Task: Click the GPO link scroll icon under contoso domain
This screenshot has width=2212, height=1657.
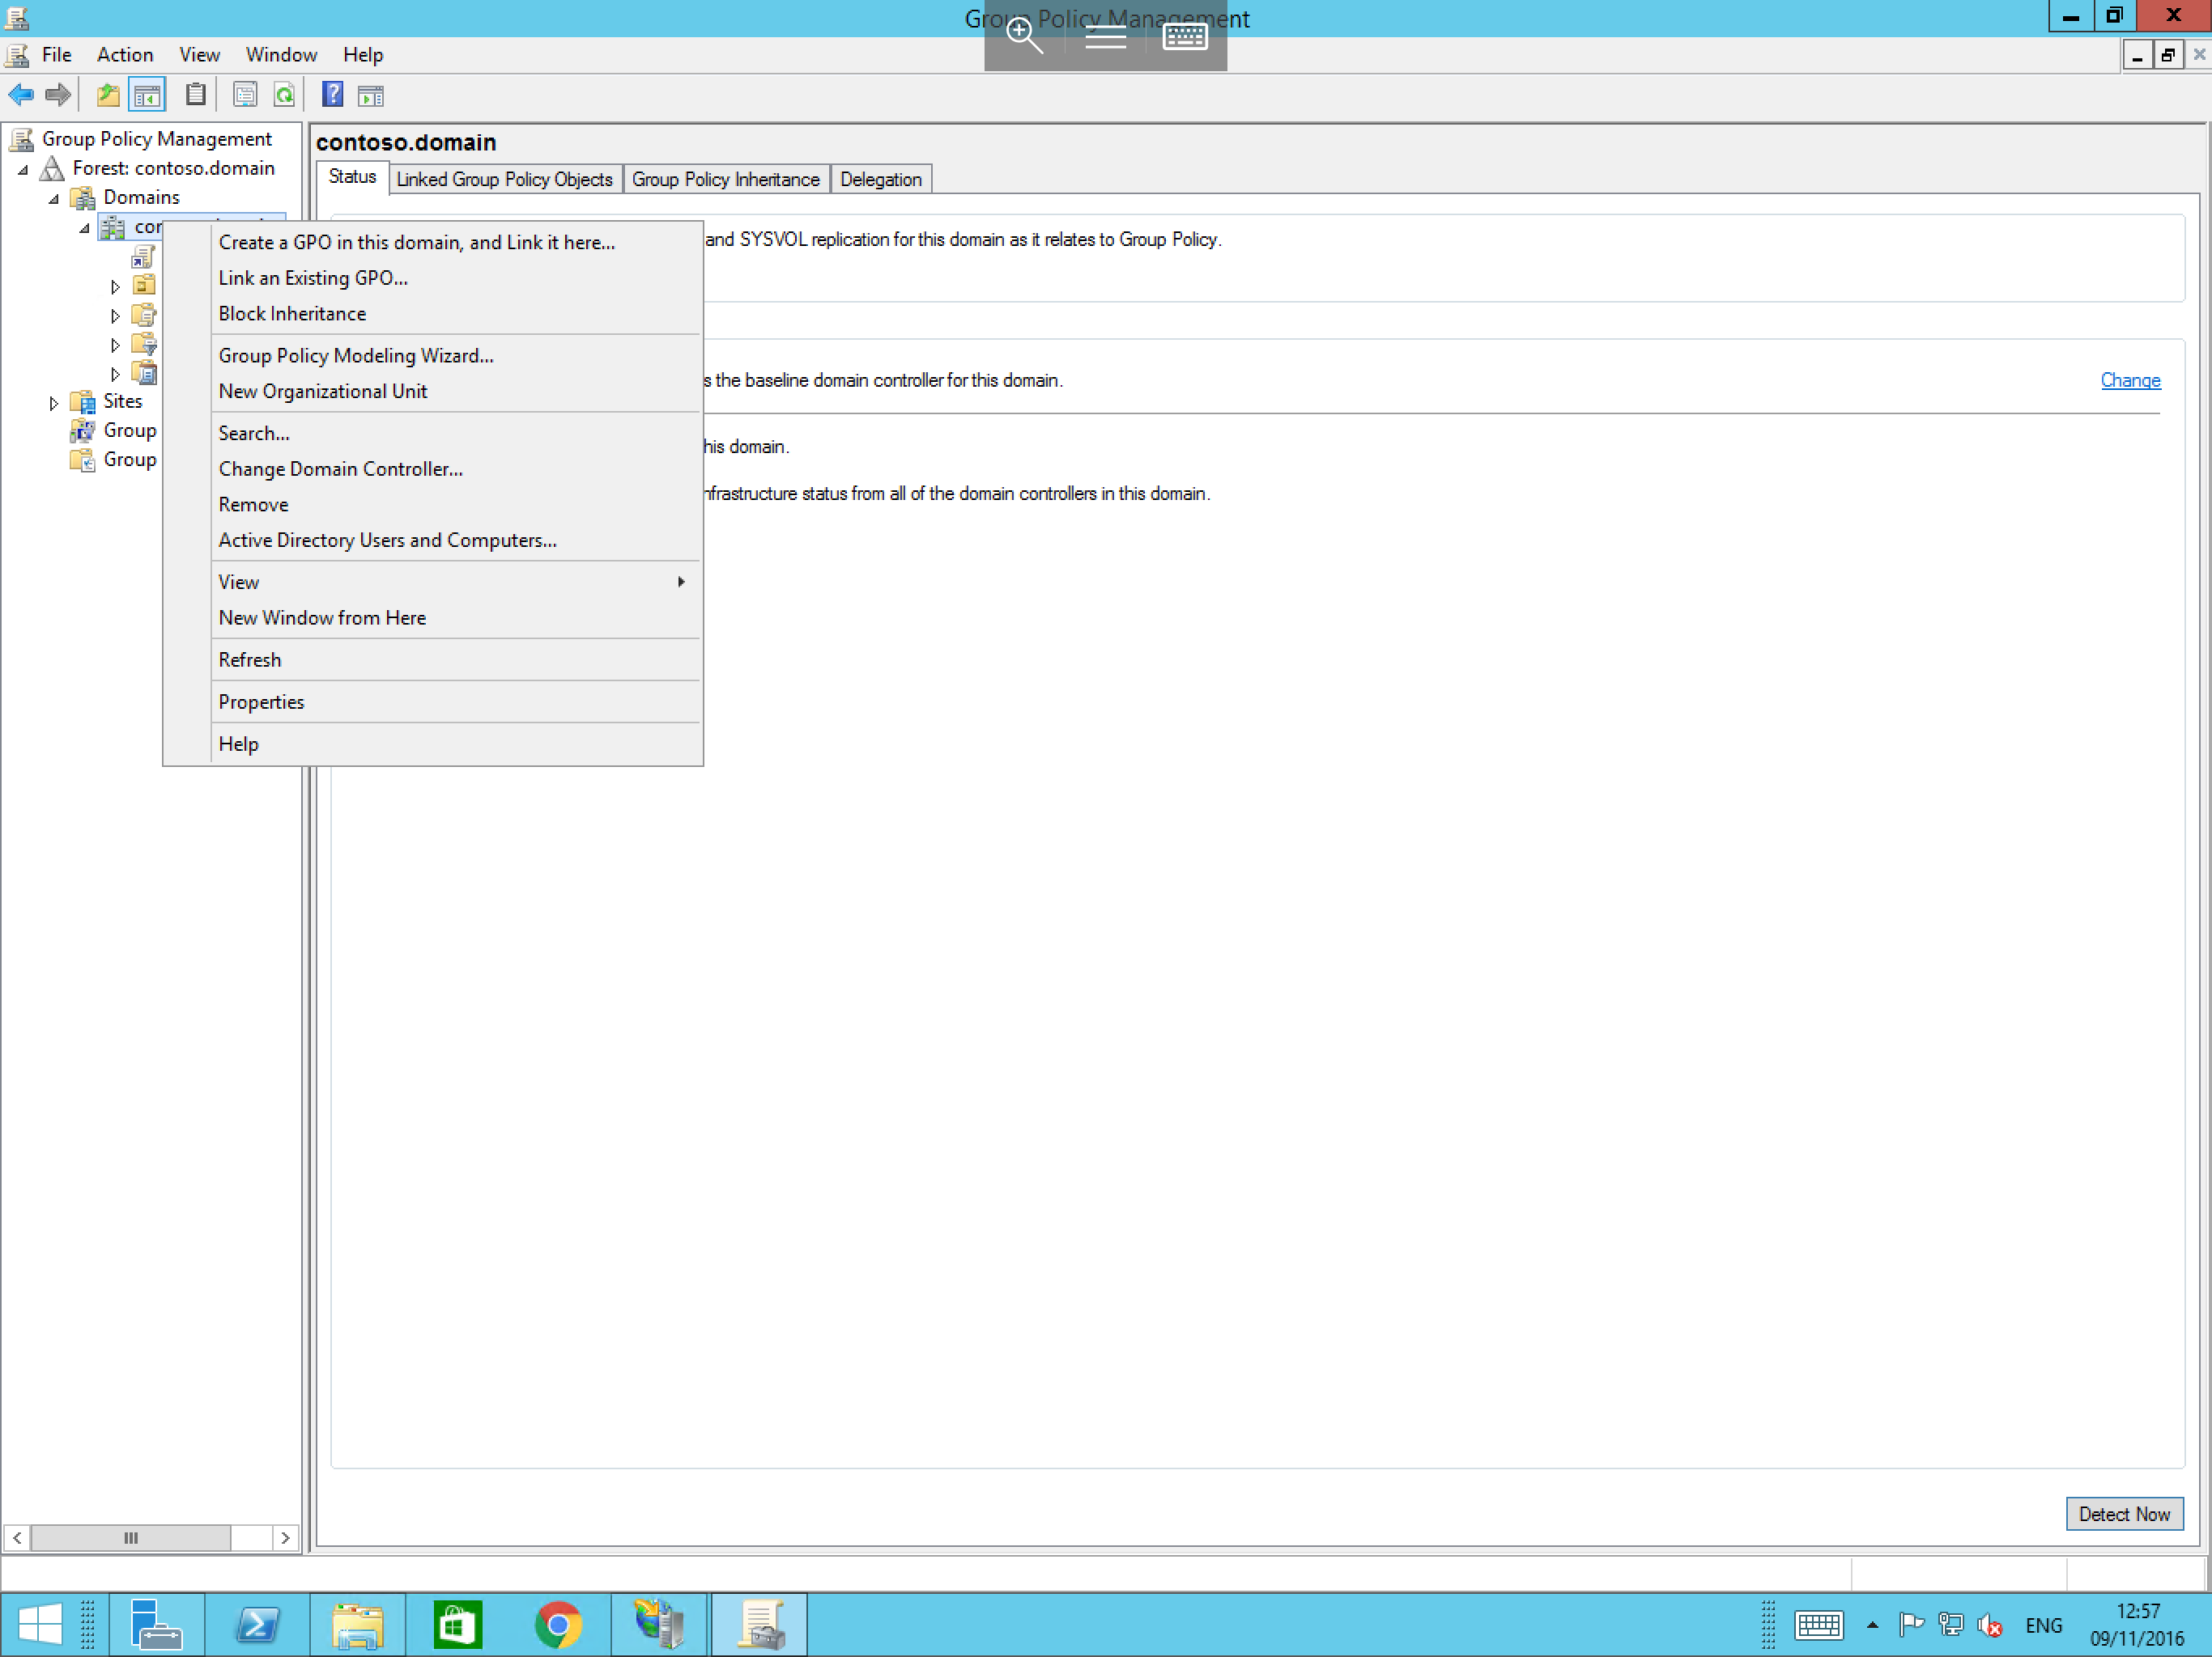Action: [144, 256]
